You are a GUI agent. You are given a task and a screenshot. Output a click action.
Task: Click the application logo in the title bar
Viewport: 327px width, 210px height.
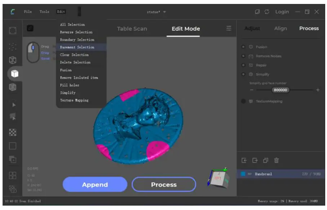(x=13, y=12)
